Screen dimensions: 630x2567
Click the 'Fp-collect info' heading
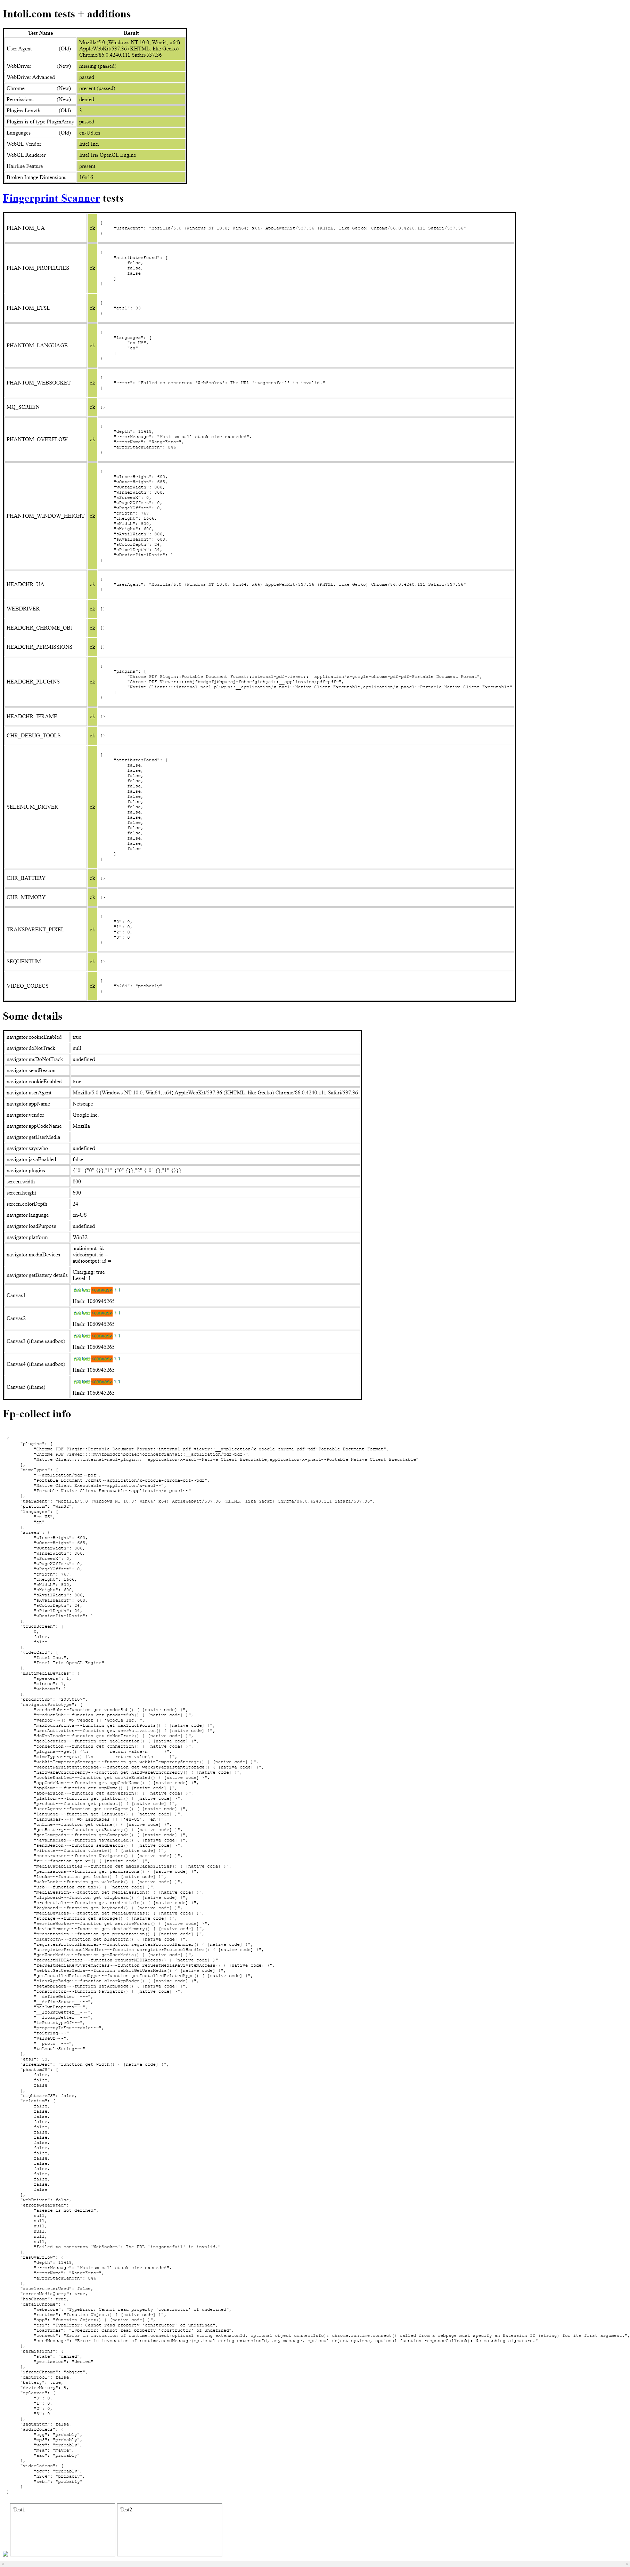(37, 1414)
